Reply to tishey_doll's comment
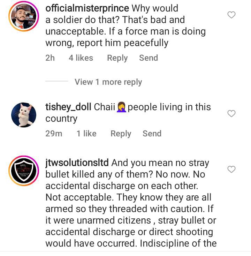The height and width of the screenshot is (256, 251). (121, 134)
